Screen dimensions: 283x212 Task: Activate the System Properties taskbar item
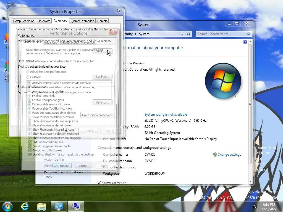[x=76, y=206]
